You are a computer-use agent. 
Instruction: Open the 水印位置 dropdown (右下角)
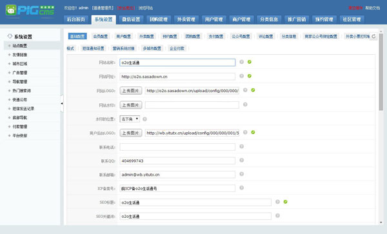click(x=130, y=119)
